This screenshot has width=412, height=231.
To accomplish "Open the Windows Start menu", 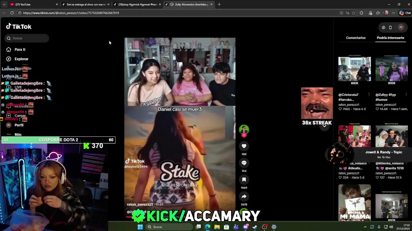I will pos(140,227).
